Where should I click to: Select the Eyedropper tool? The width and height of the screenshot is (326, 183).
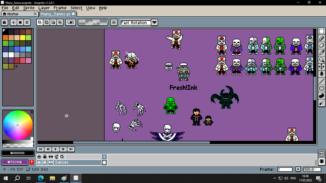coord(321,53)
